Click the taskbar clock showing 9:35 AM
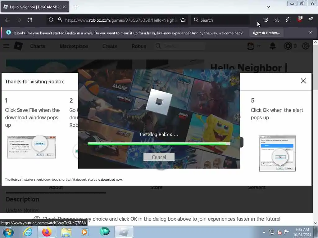 pos(302,232)
